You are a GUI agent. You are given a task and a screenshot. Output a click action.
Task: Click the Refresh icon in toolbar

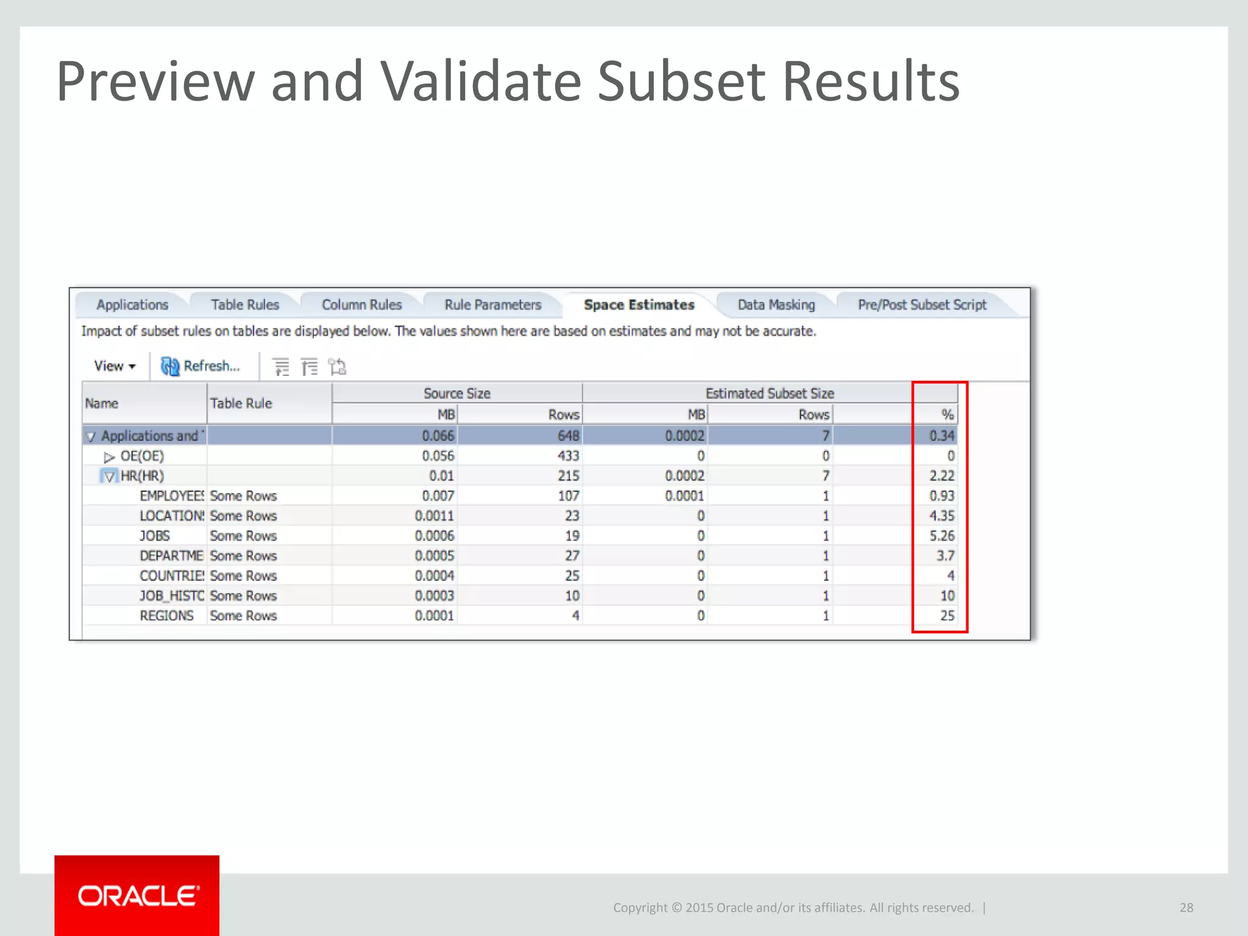(x=170, y=366)
